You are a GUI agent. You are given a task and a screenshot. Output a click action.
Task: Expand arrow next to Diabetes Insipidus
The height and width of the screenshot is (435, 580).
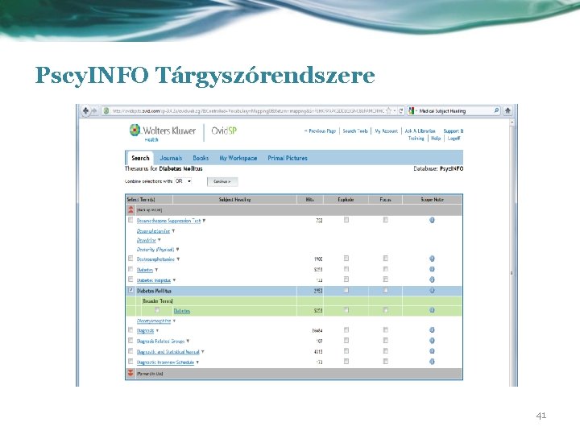pos(174,280)
